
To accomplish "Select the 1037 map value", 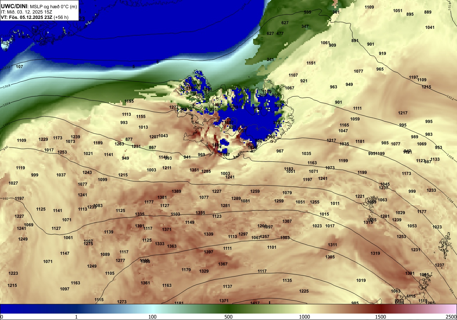I will point(61,175).
